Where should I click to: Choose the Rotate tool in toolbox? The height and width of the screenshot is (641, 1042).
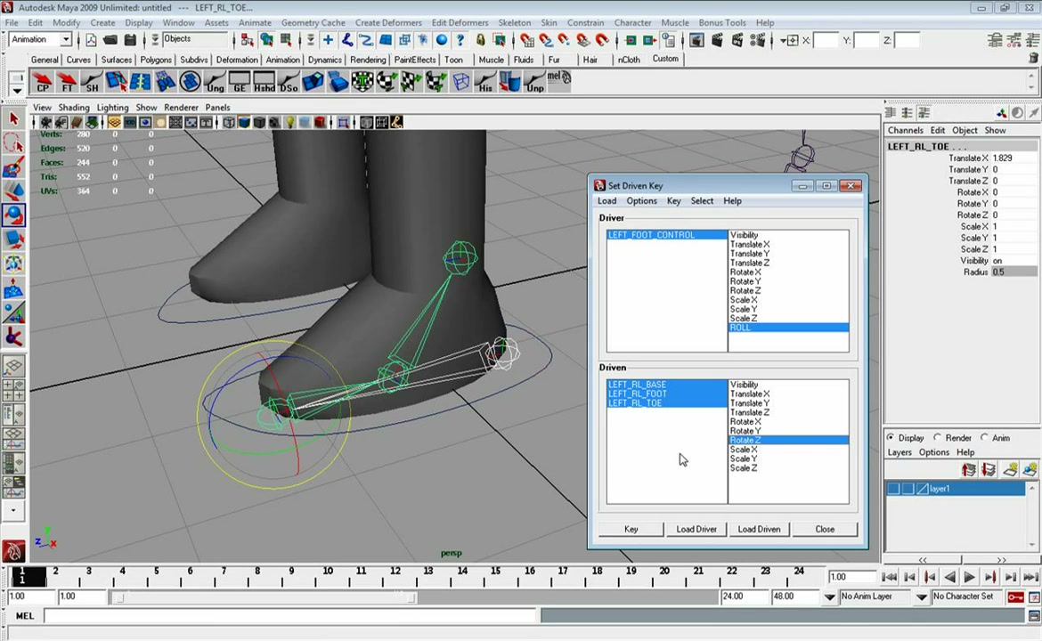point(13,215)
